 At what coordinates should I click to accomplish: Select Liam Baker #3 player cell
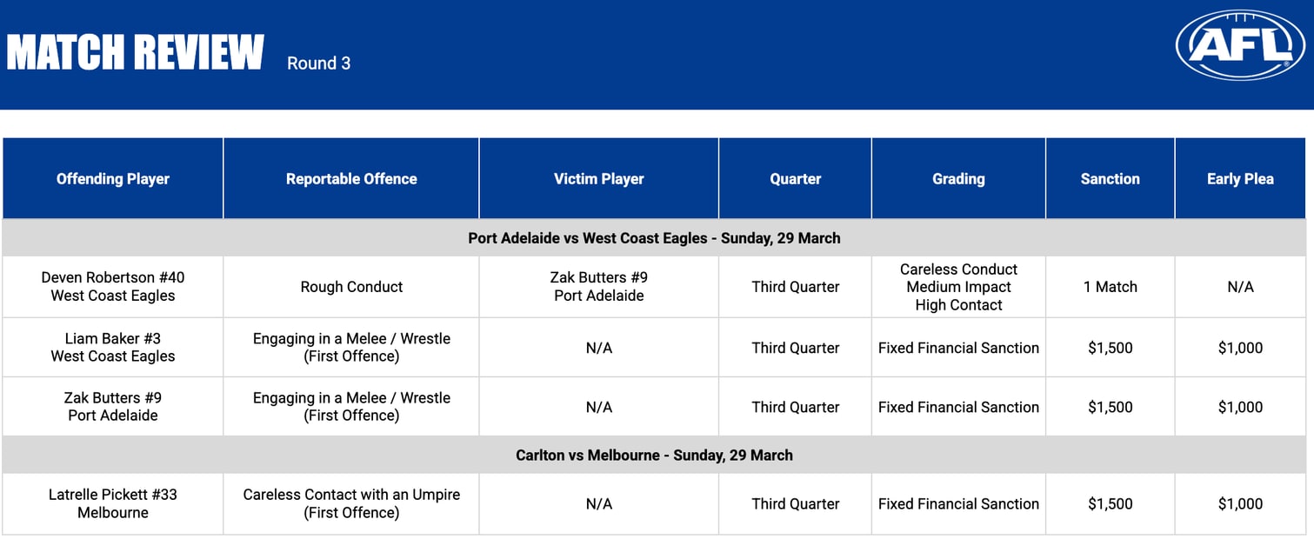[x=113, y=348]
